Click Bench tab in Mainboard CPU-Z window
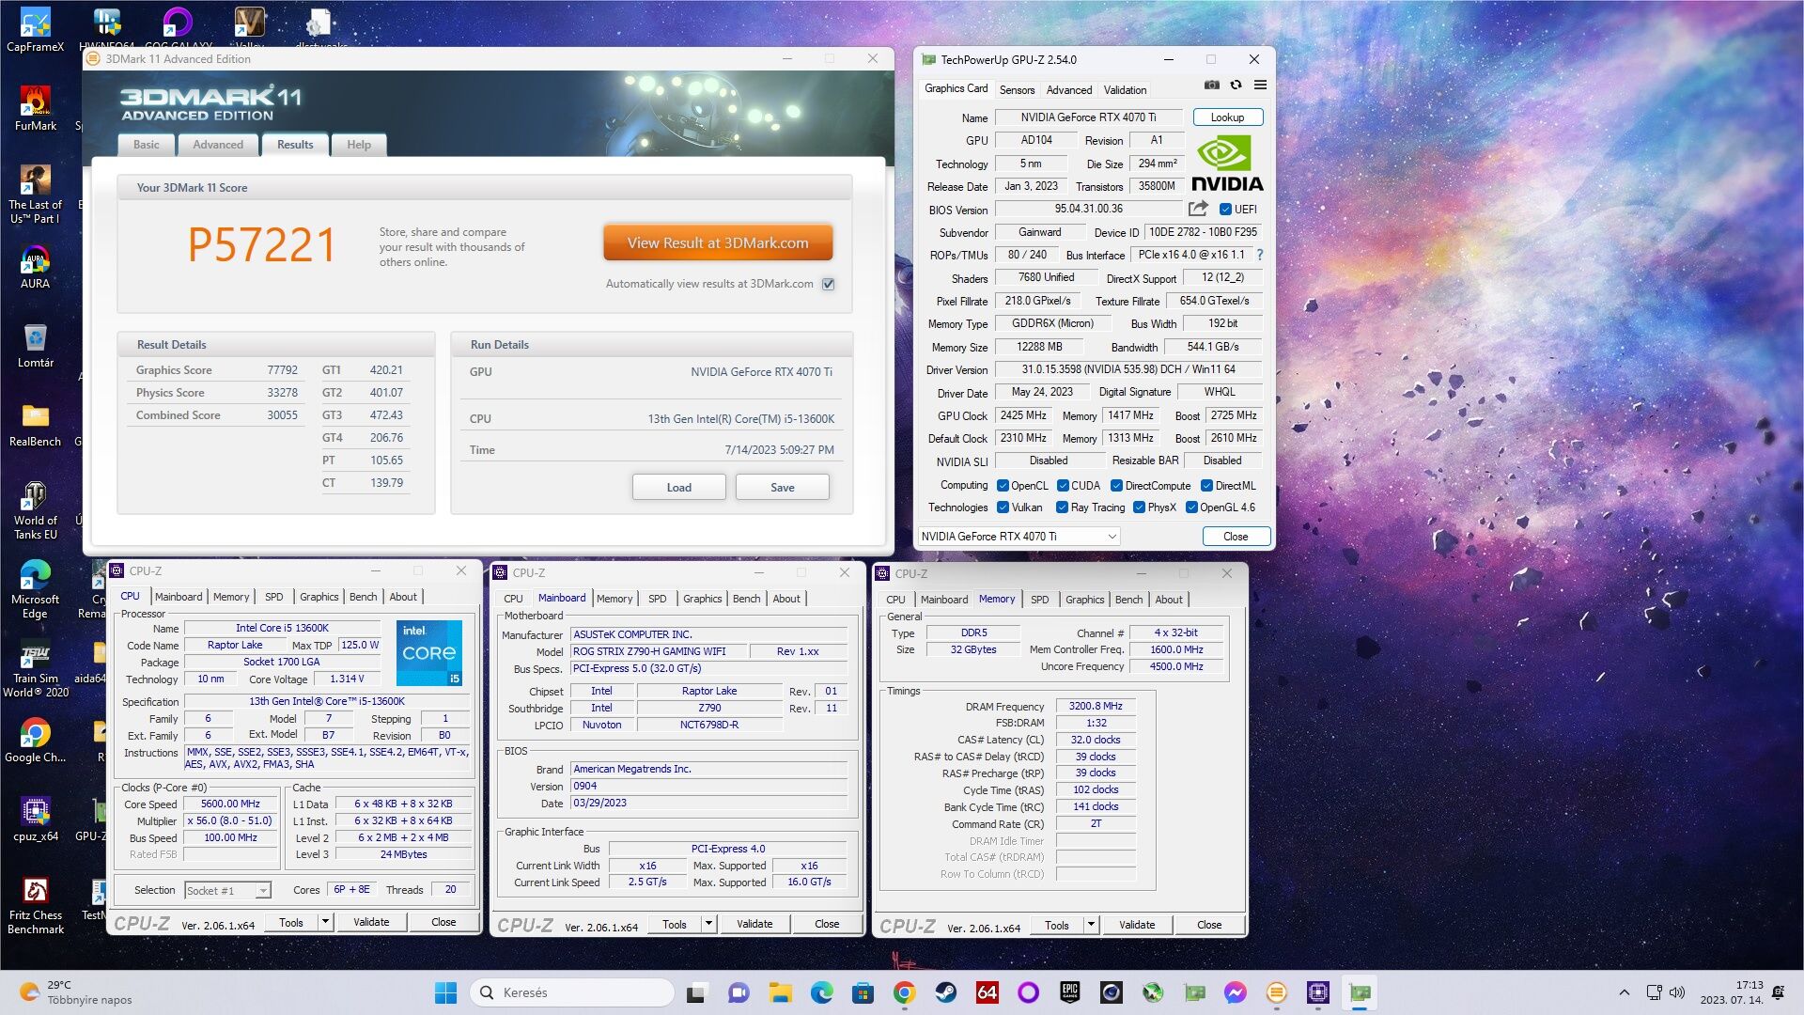The width and height of the screenshot is (1804, 1015). coord(747,599)
